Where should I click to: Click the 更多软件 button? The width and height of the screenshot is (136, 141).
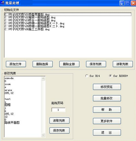pos(107,121)
